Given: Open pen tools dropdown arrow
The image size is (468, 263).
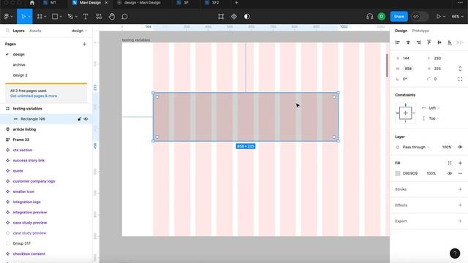Looking at the screenshot, I should (x=76, y=17).
